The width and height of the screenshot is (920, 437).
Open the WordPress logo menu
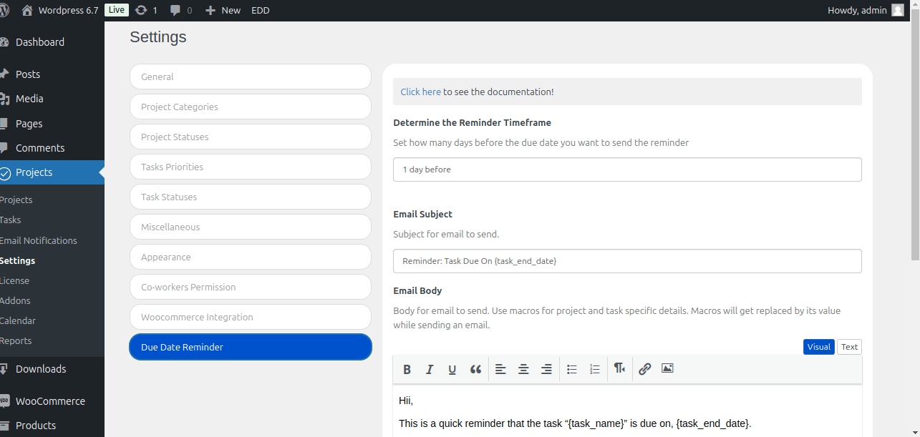[4, 10]
